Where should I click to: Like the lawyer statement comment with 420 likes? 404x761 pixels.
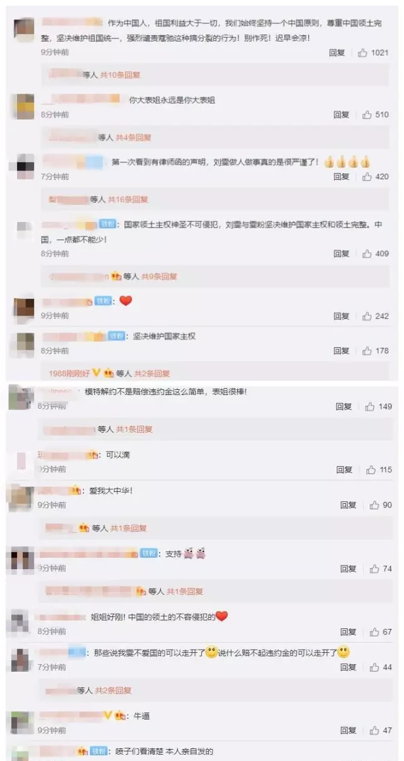pyautogui.click(x=367, y=177)
